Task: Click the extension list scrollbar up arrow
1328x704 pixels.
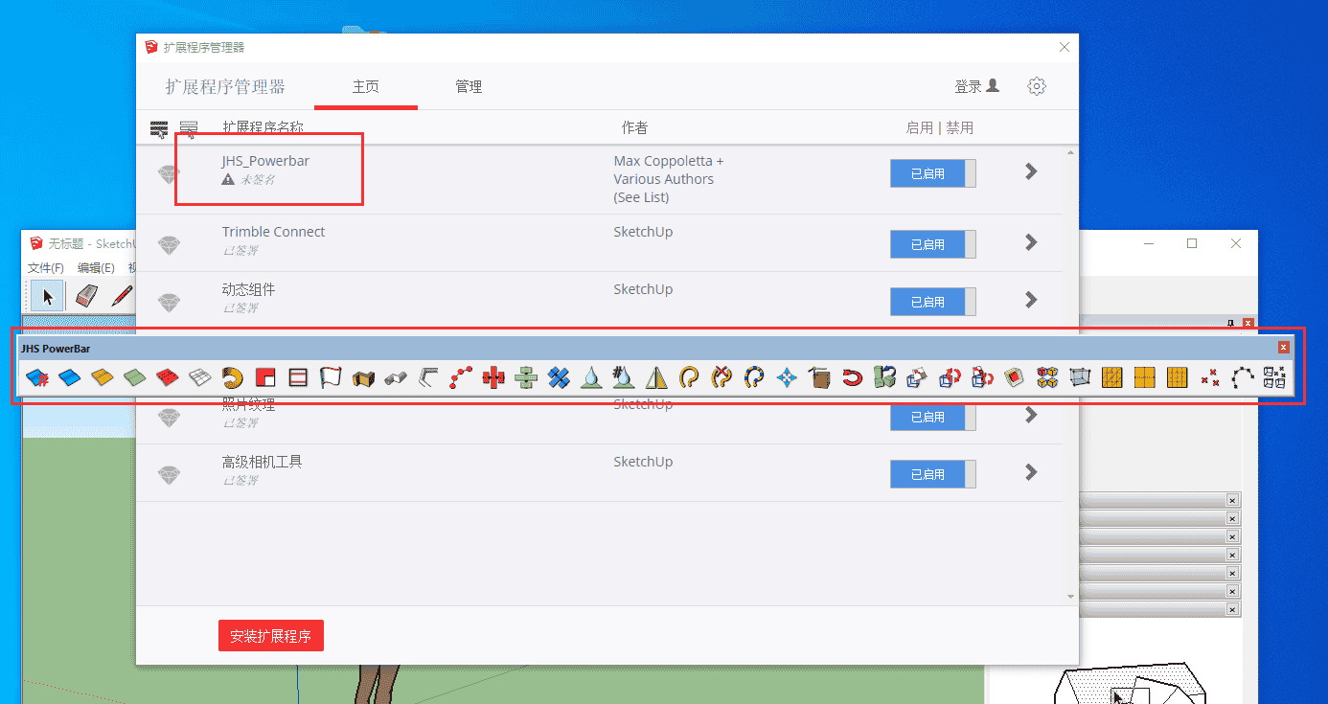Action: pyautogui.click(x=1071, y=153)
